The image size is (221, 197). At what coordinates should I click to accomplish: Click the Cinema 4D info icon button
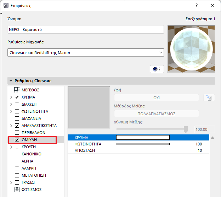157,69
